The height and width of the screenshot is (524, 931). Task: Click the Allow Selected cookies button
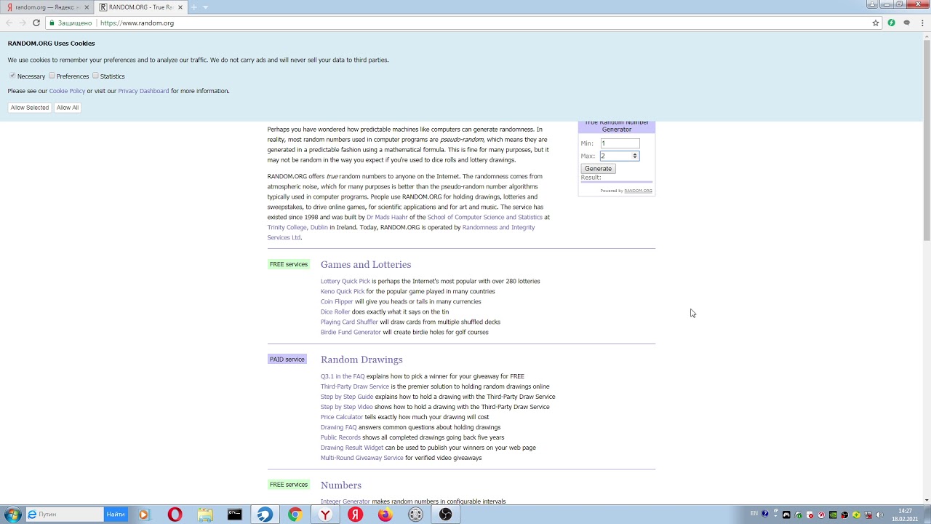coord(30,108)
